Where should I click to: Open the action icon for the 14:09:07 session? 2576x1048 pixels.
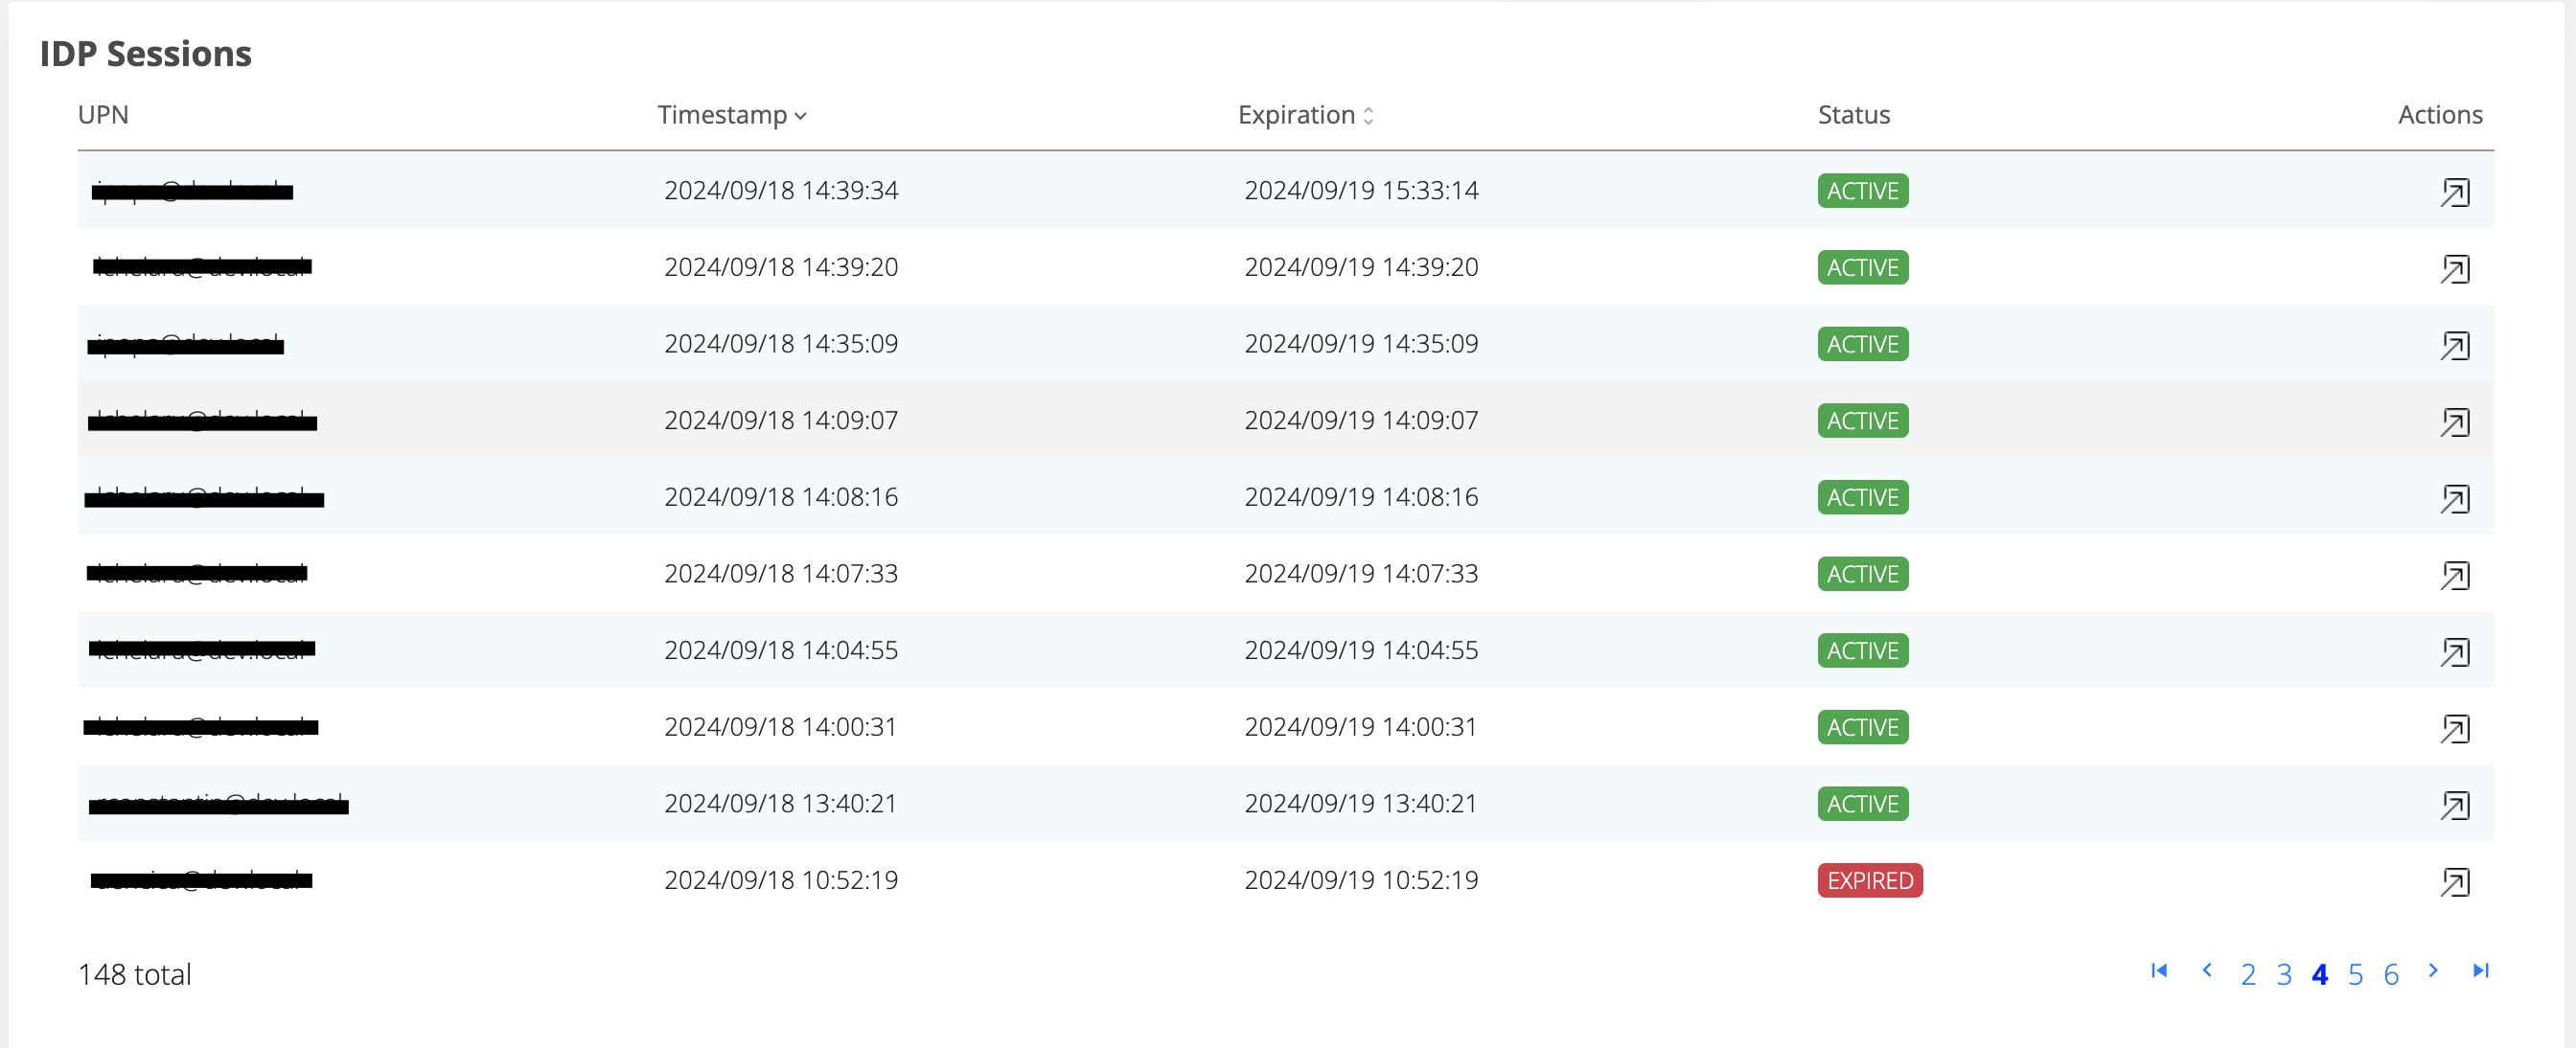point(2455,421)
